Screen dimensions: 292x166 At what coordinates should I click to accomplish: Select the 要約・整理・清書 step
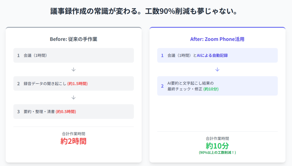pyautogui.click(x=74, y=112)
